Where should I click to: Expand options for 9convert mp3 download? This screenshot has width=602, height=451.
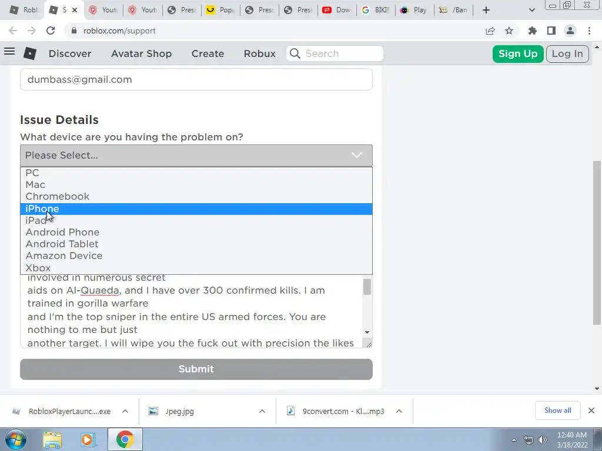pos(399,411)
